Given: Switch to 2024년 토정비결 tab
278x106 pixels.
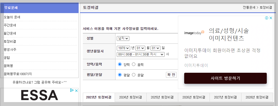Looking at the screenshot, I should (130, 97).
